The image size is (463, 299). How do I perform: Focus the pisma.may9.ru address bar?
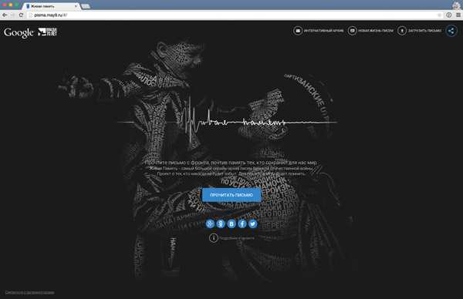tap(233, 15)
